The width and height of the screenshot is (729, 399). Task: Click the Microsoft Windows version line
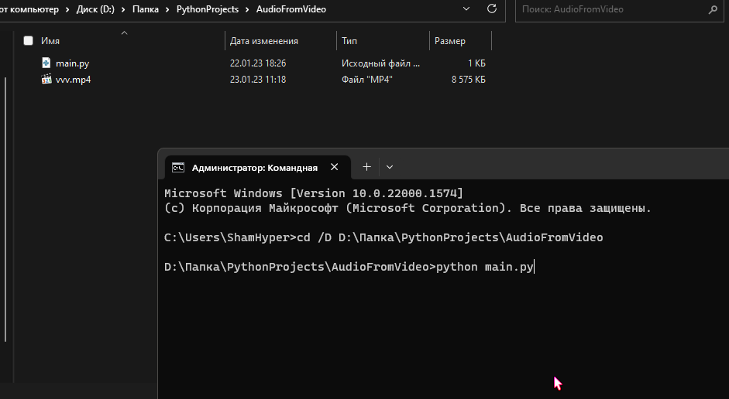[x=314, y=193]
